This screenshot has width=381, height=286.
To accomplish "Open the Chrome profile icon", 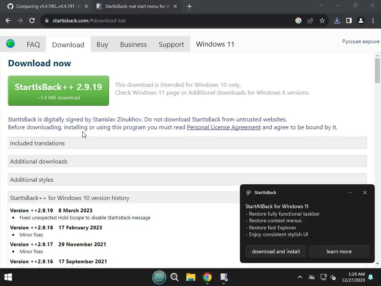I will coord(361,21).
